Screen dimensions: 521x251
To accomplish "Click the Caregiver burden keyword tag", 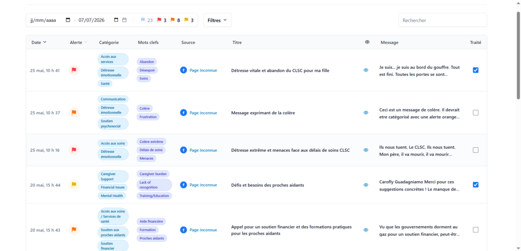I will click(x=153, y=174).
